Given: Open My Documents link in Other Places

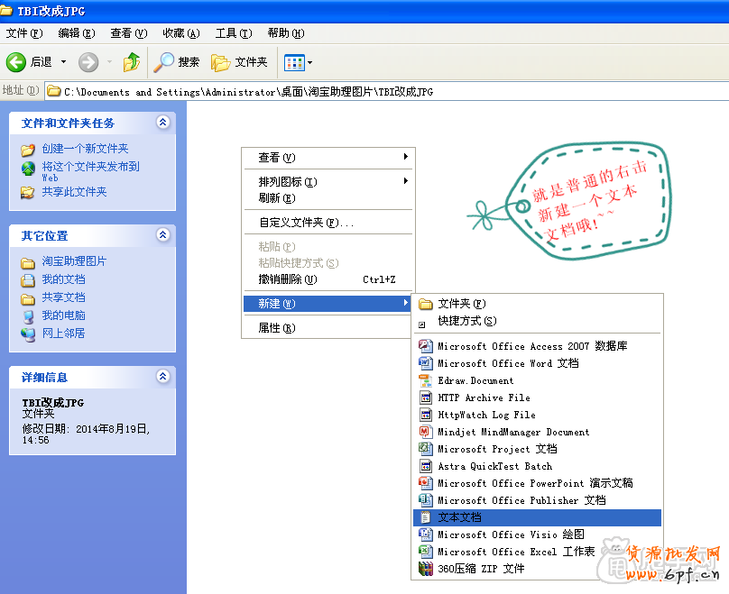Looking at the screenshot, I should tap(63, 279).
